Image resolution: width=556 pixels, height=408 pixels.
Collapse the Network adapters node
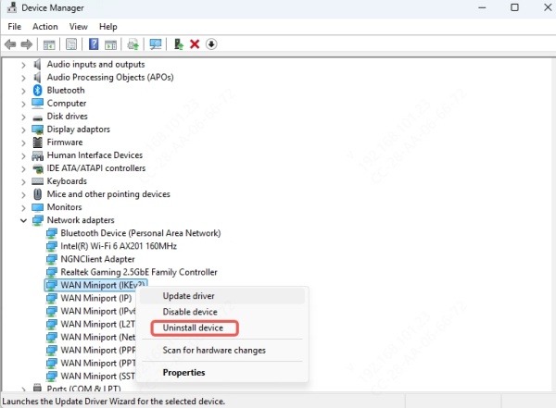coord(23,220)
